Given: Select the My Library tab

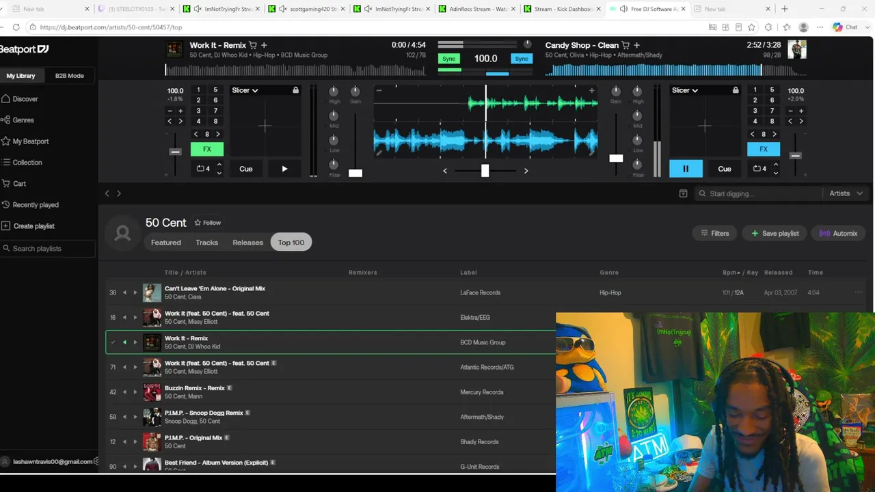Looking at the screenshot, I should 21,76.
